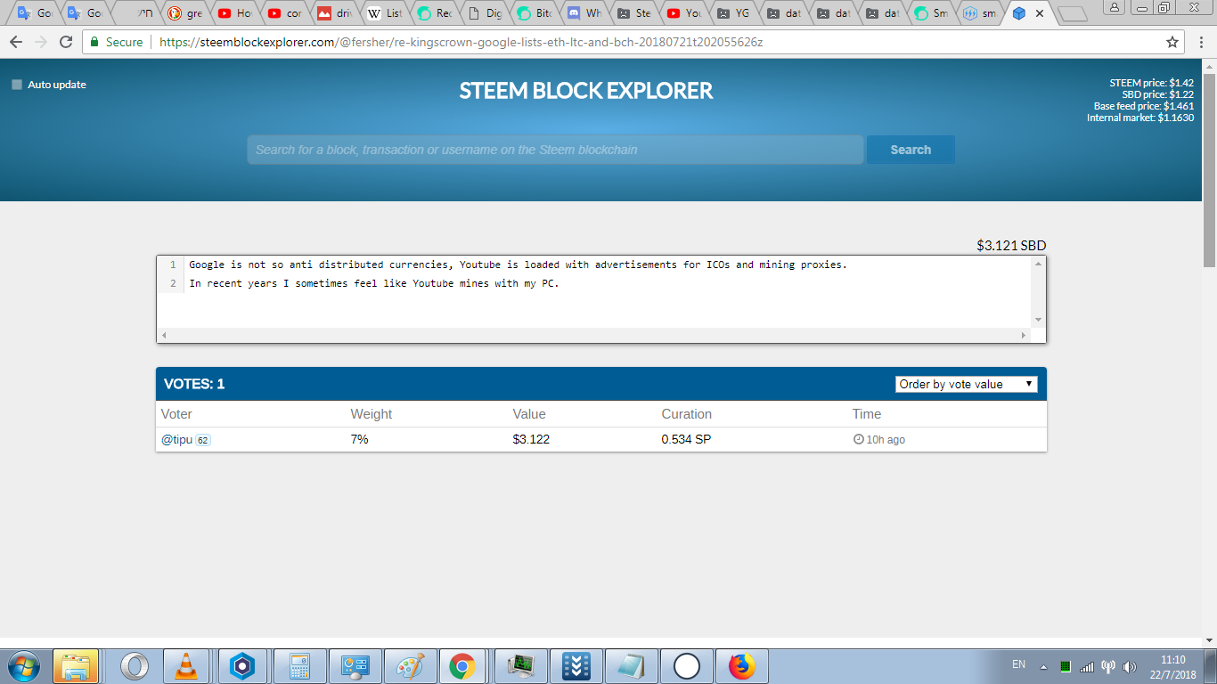Open VLC media player from the taskbar
Image resolution: width=1217 pixels, height=684 pixels.
tap(186, 666)
